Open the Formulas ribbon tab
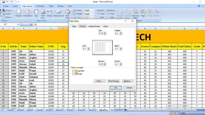This screenshot has width=205, height=115. tap(40, 6)
